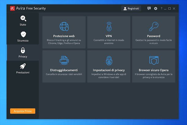Open the Distruggidocumenti title text

click(x=64, y=70)
